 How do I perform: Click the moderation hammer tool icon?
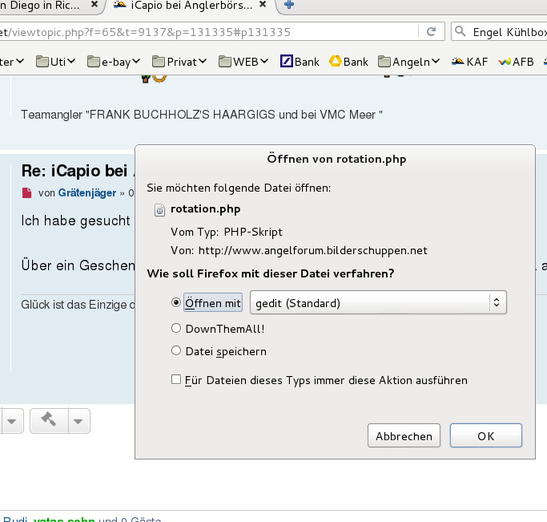48,419
